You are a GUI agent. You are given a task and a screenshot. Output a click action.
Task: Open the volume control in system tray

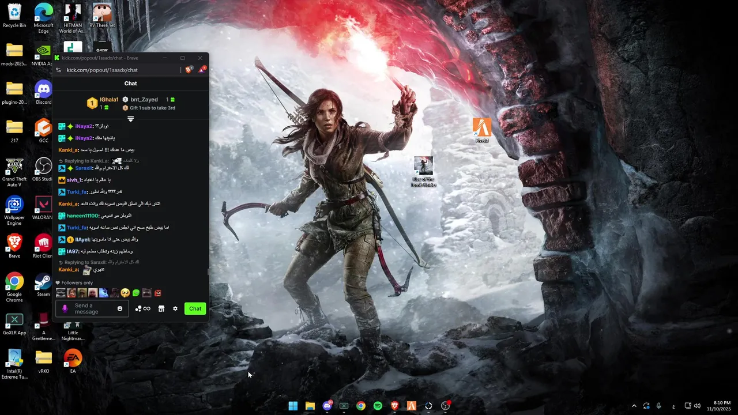click(697, 406)
